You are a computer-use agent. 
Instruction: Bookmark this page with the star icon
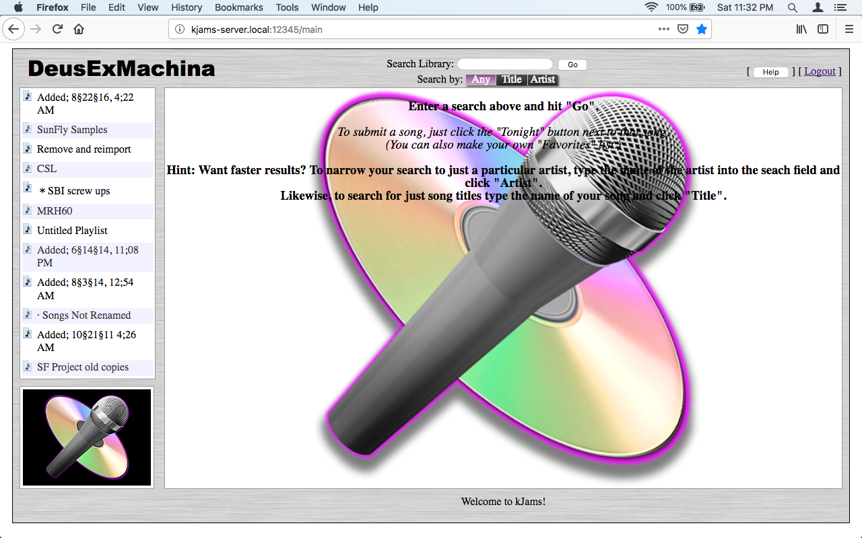[701, 29]
